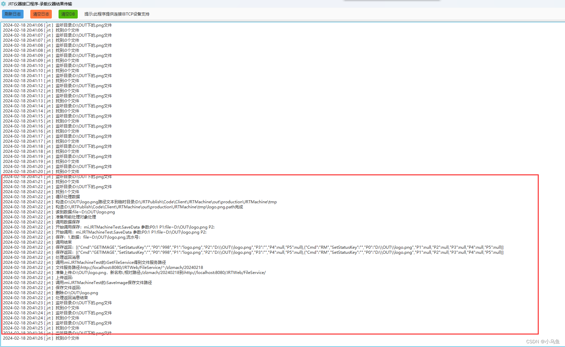Select the 20:41:10 找到:0个文件 log line
565x347 pixels.
pos(41,71)
